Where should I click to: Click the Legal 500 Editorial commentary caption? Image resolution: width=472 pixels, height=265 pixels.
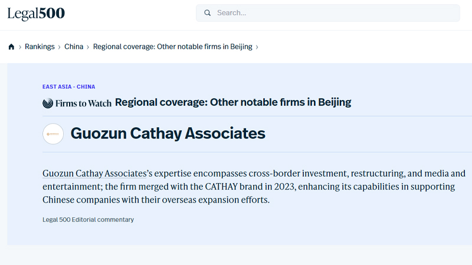tap(88, 220)
